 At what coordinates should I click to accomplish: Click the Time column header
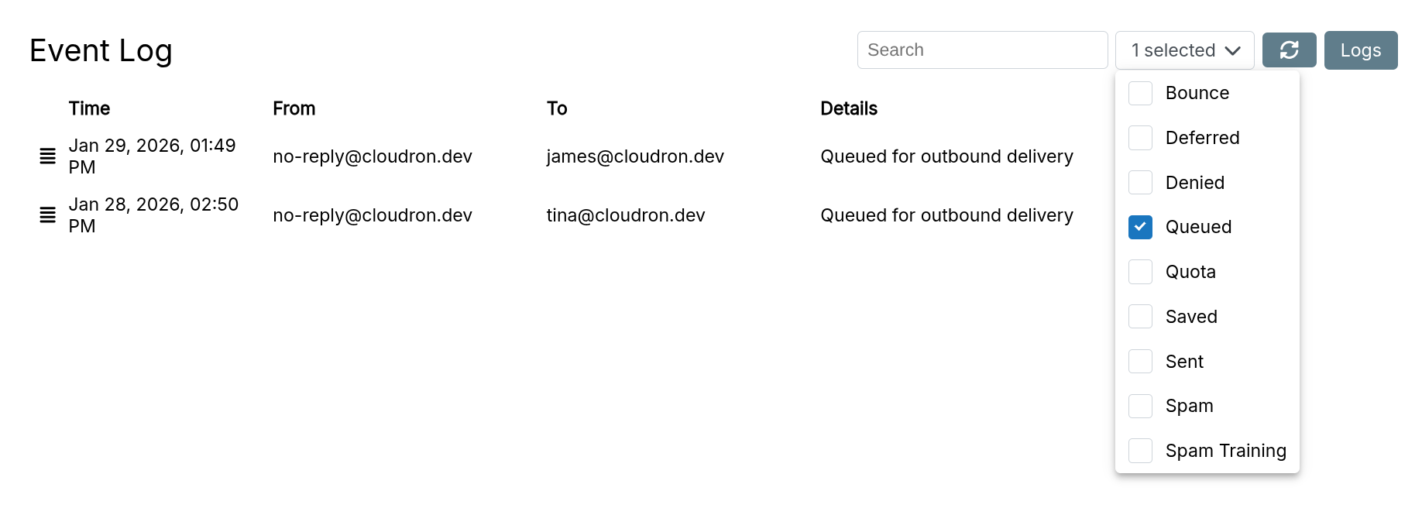coord(89,108)
